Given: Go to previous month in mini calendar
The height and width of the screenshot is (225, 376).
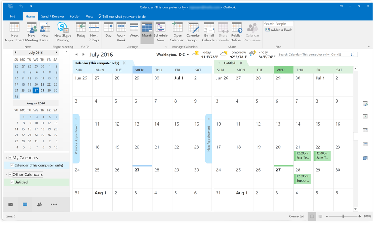Looking at the screenshot, I should [x=15, y=53].
